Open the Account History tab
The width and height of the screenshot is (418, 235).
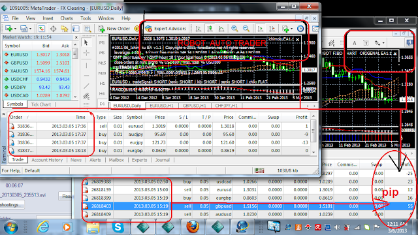[x=47, y=160]
